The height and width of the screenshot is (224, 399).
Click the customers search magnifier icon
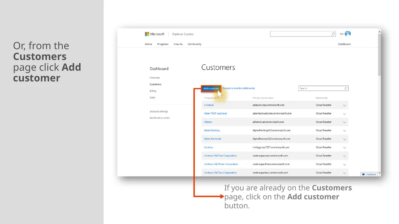(x=345, y=88)
